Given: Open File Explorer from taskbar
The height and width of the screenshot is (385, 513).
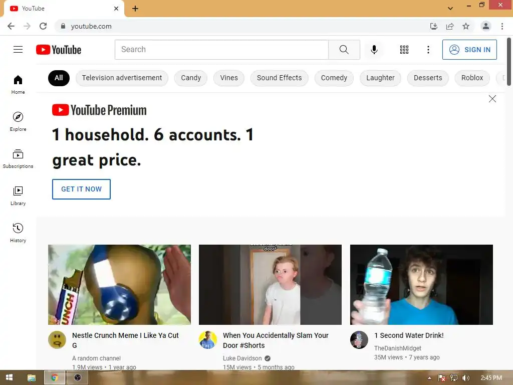Looking at the screenshot, I should [32, 377].
